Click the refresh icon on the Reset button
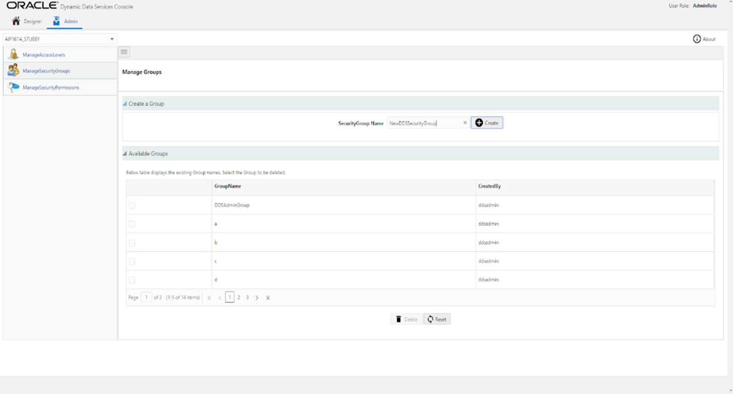This screenshot has width=733, height=394. pyautogui.click(x=429, y=319)
